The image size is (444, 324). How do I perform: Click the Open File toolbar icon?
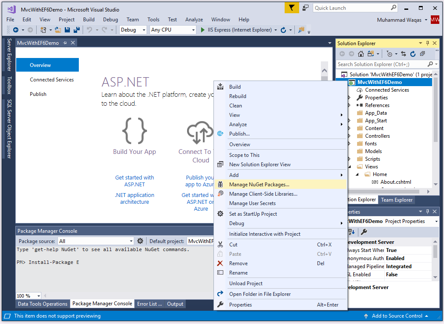click(58, 30)
